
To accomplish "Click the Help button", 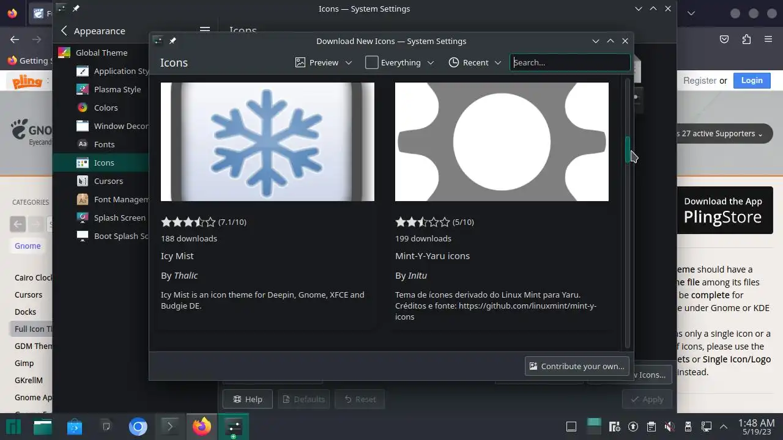I will [247, 399].
